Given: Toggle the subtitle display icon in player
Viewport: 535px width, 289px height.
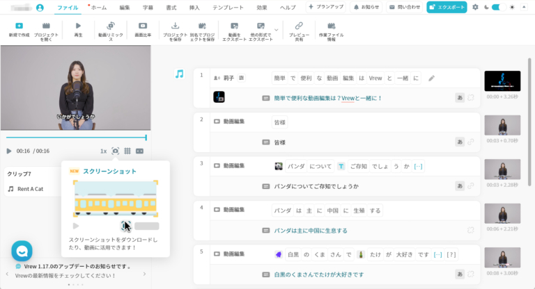Looking at the screenshot, I should (139, 151).
